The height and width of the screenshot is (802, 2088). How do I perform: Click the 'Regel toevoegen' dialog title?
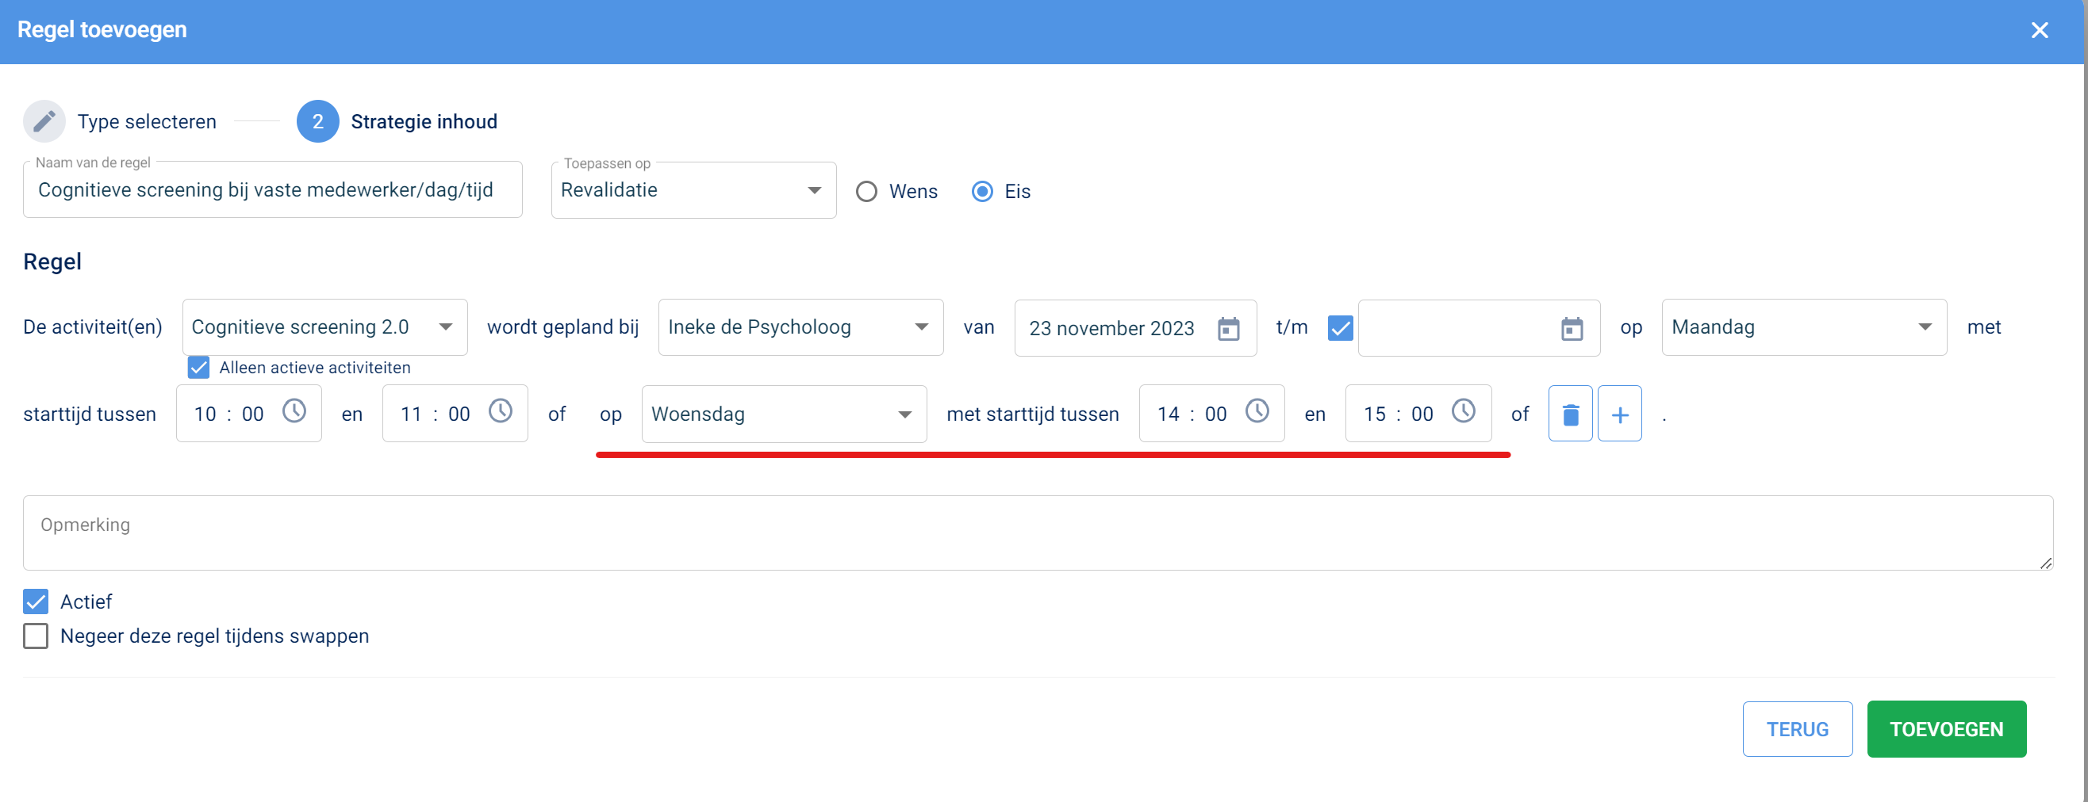tap(102, 30)
